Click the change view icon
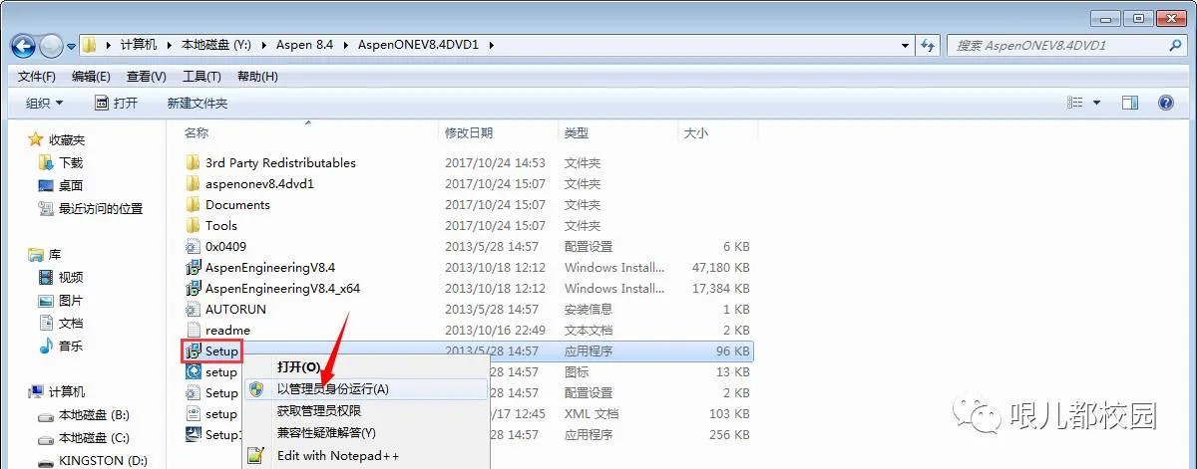This screenshot has width=1197, height=469. point(1075,103)
